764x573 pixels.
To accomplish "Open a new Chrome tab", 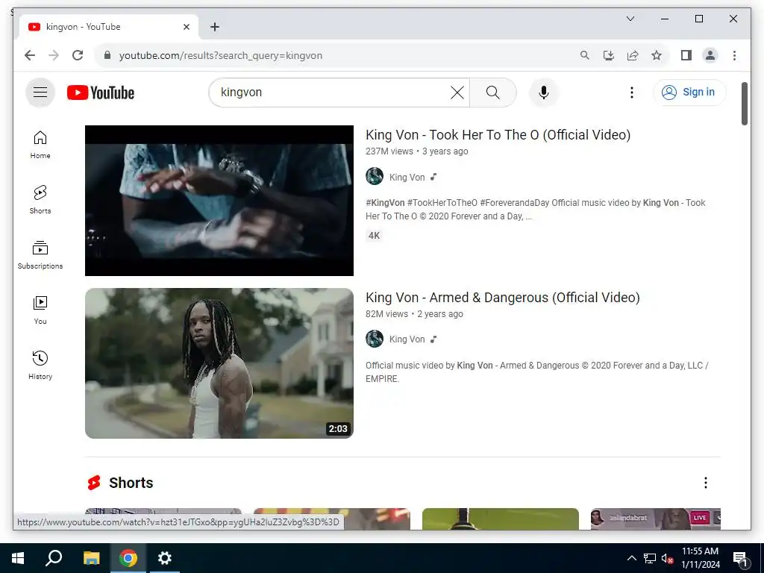I will [214, 27].
